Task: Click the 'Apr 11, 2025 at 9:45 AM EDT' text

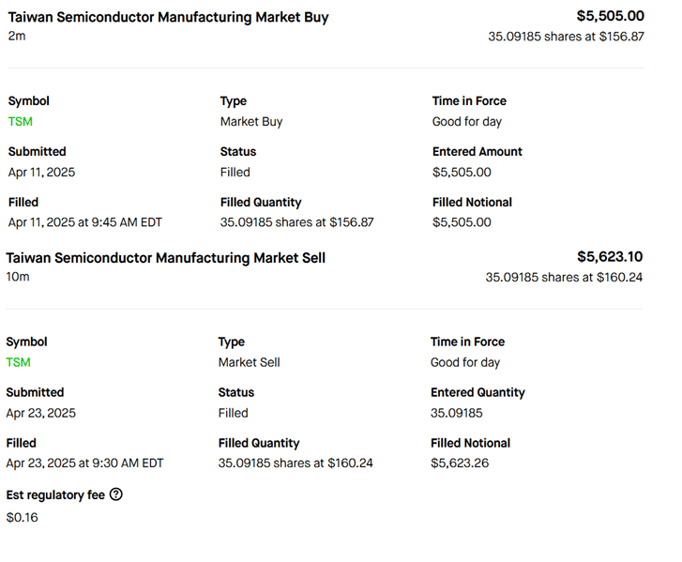Action: pyautogui.click(x=85, y=222)
